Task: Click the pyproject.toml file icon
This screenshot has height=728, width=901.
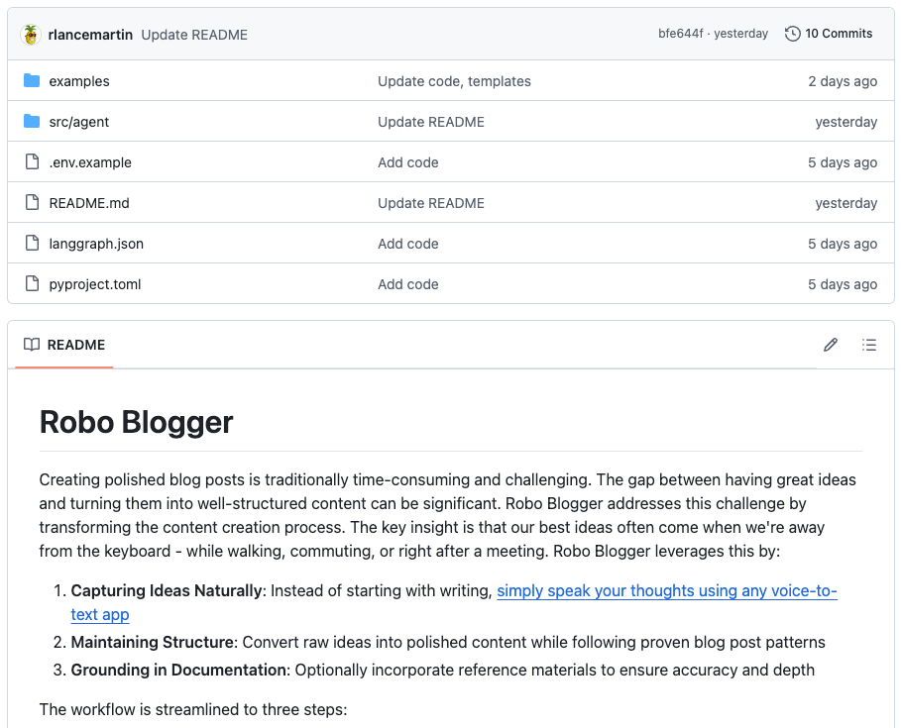Action: [x=32, y=283]
